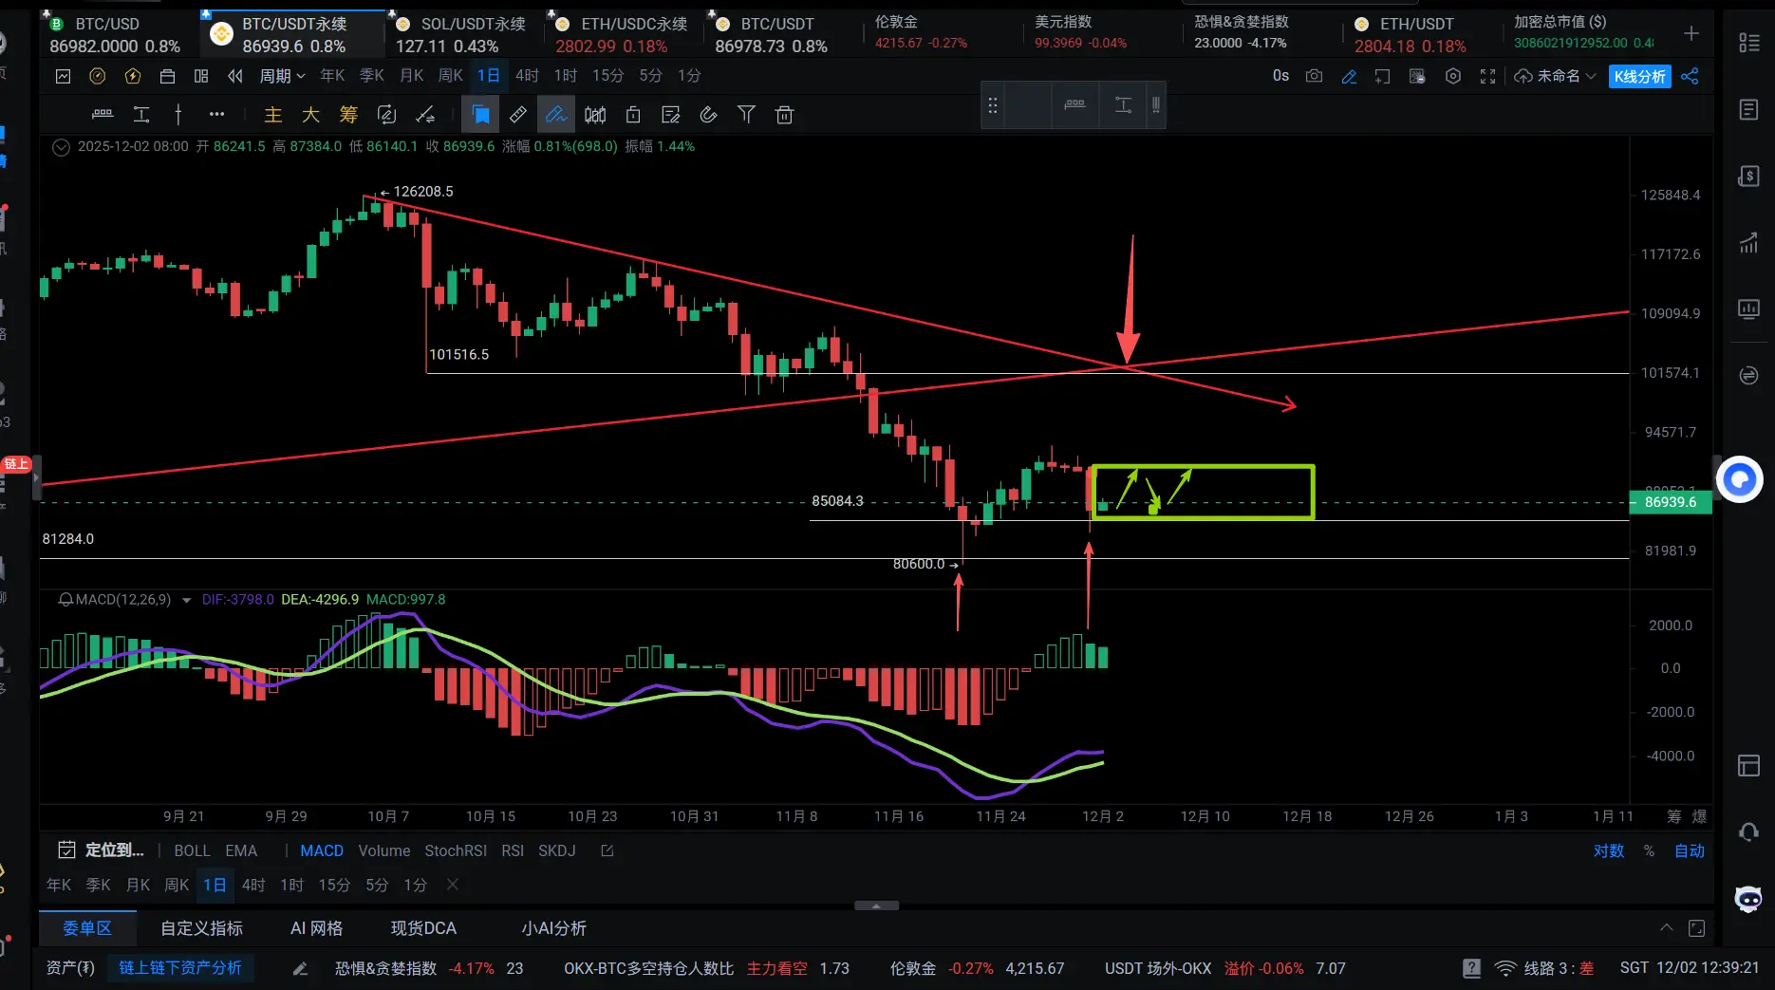This screenshot has height=990, width=1775.
Task: Expand the MACD(12,26,9) indicator dropdown arrow
Action: (186, 600)
